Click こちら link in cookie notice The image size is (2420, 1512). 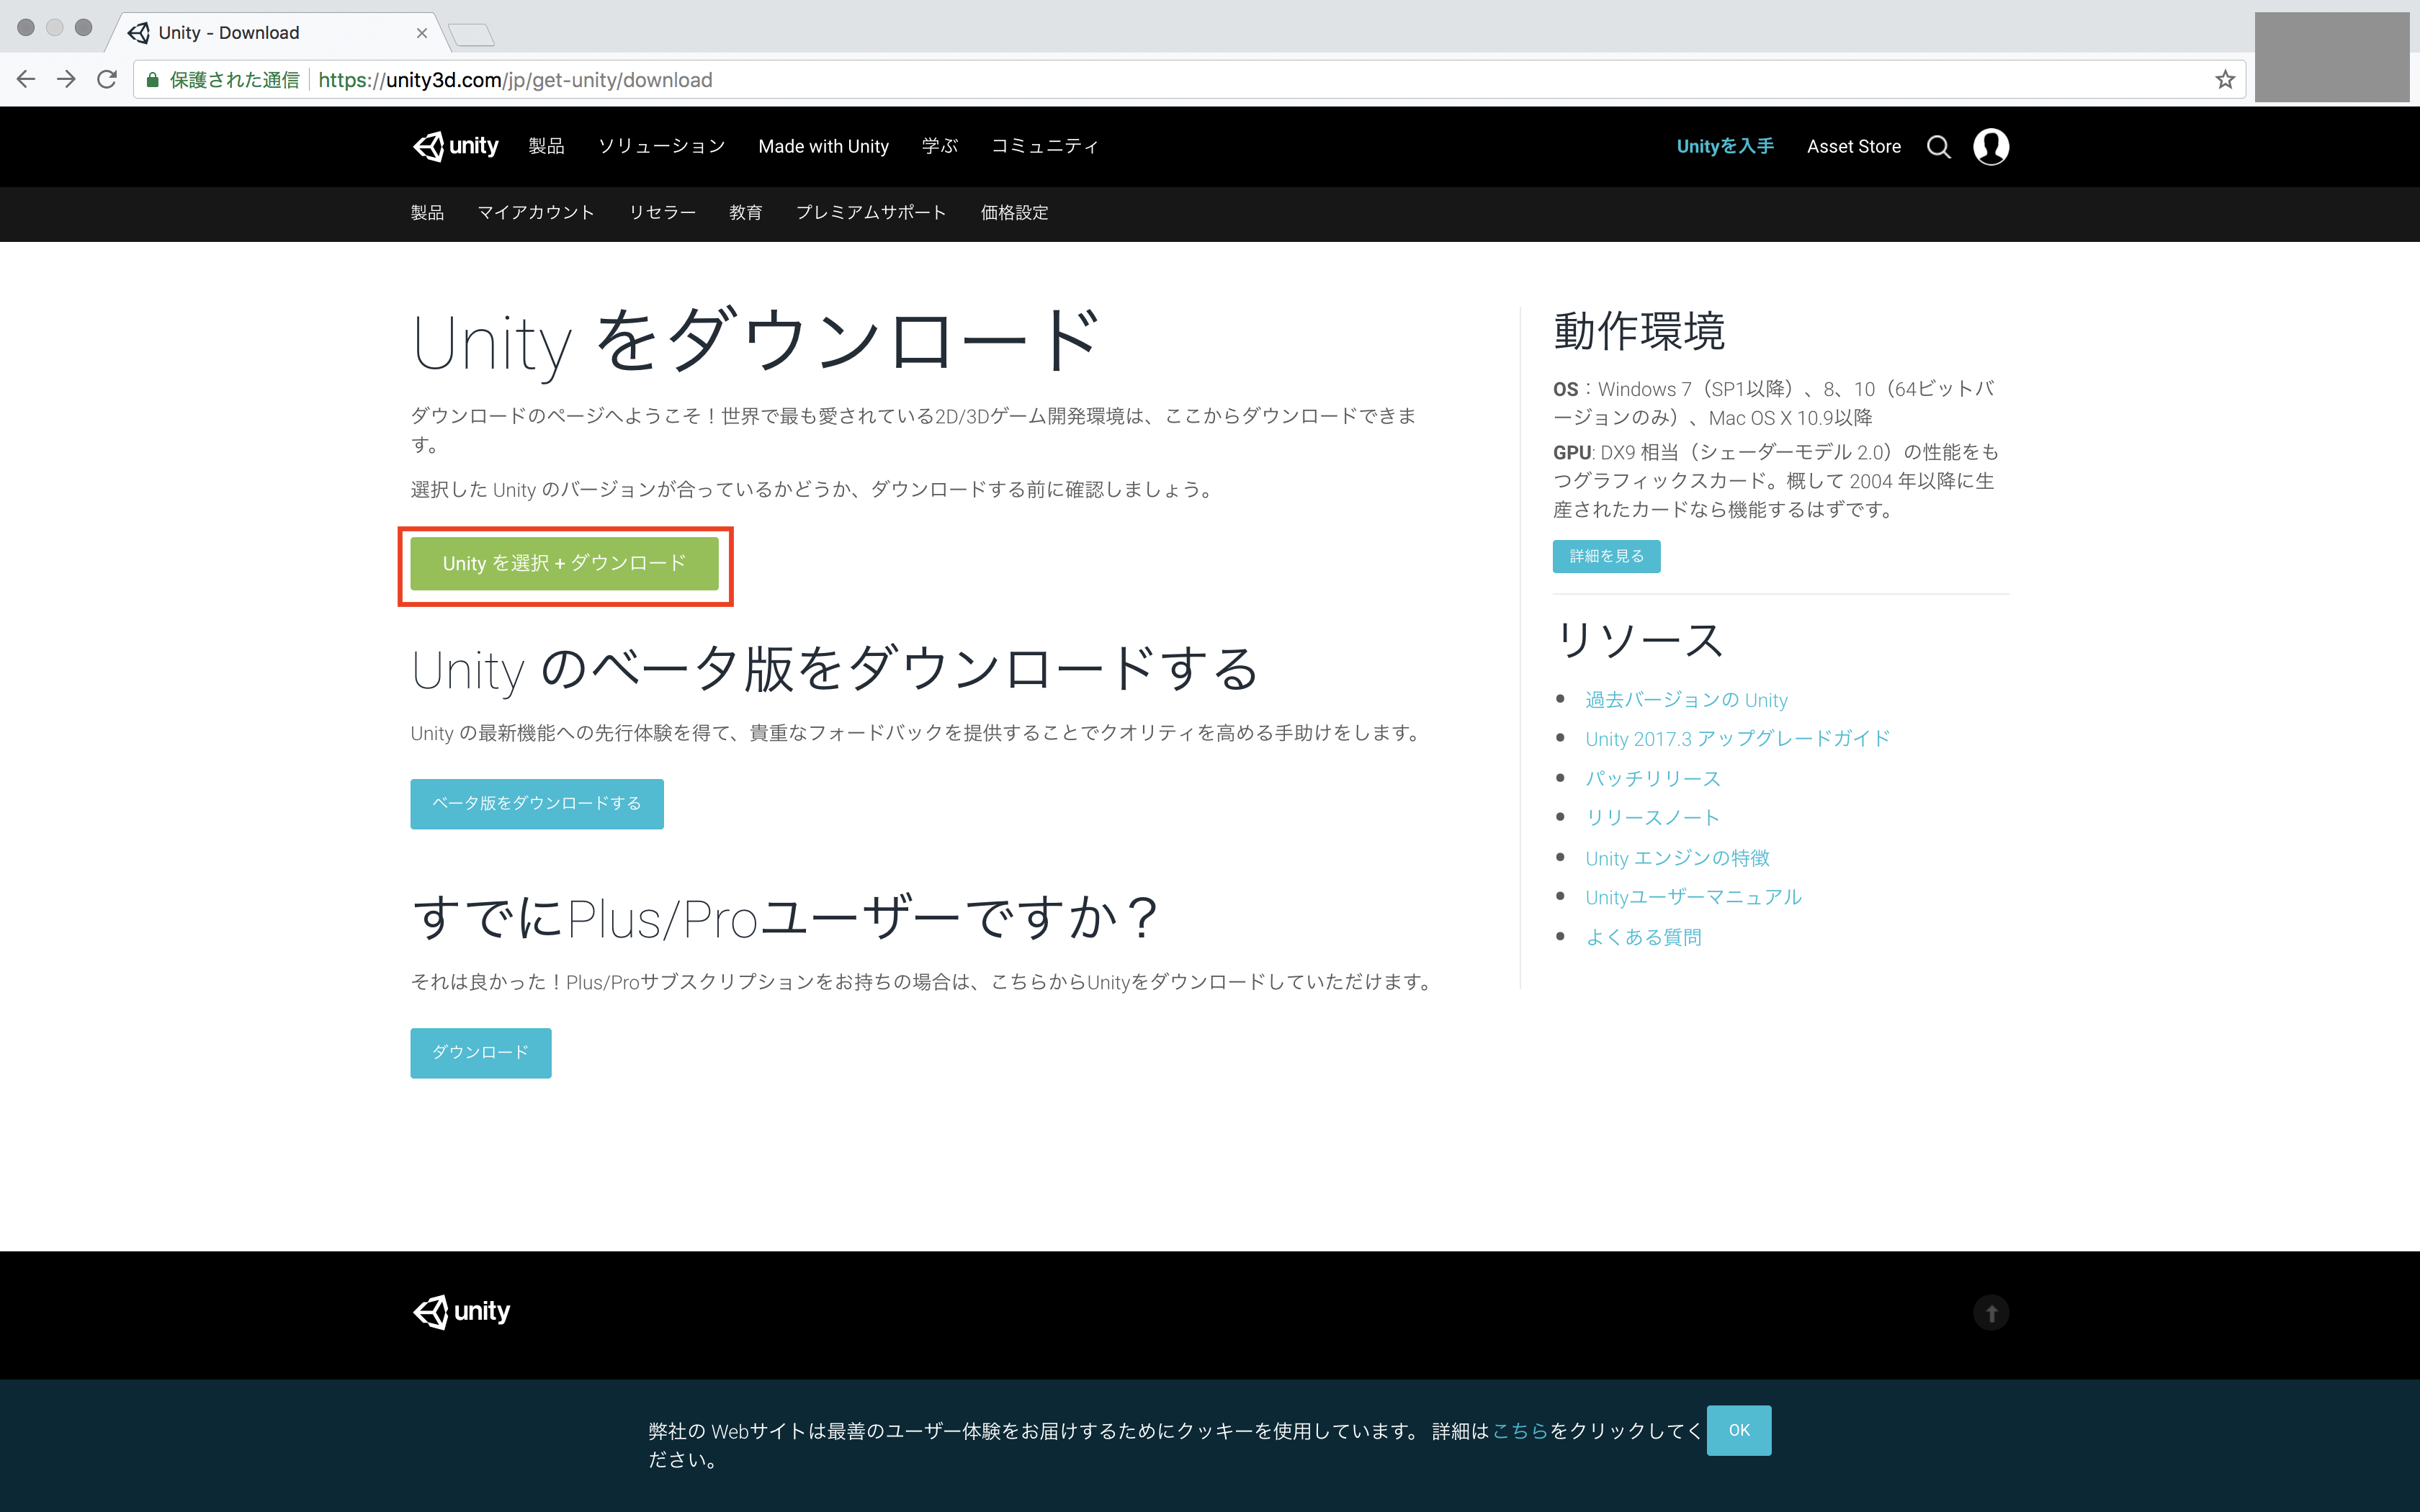[1520, 1431]
